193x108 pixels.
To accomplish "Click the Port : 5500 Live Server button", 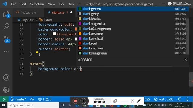I will [164, 99].
